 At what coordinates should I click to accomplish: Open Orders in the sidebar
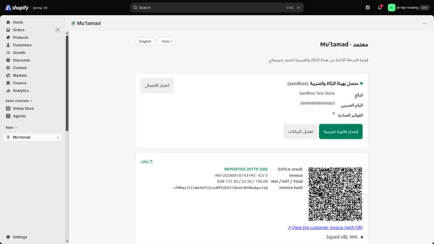(18, 30)
